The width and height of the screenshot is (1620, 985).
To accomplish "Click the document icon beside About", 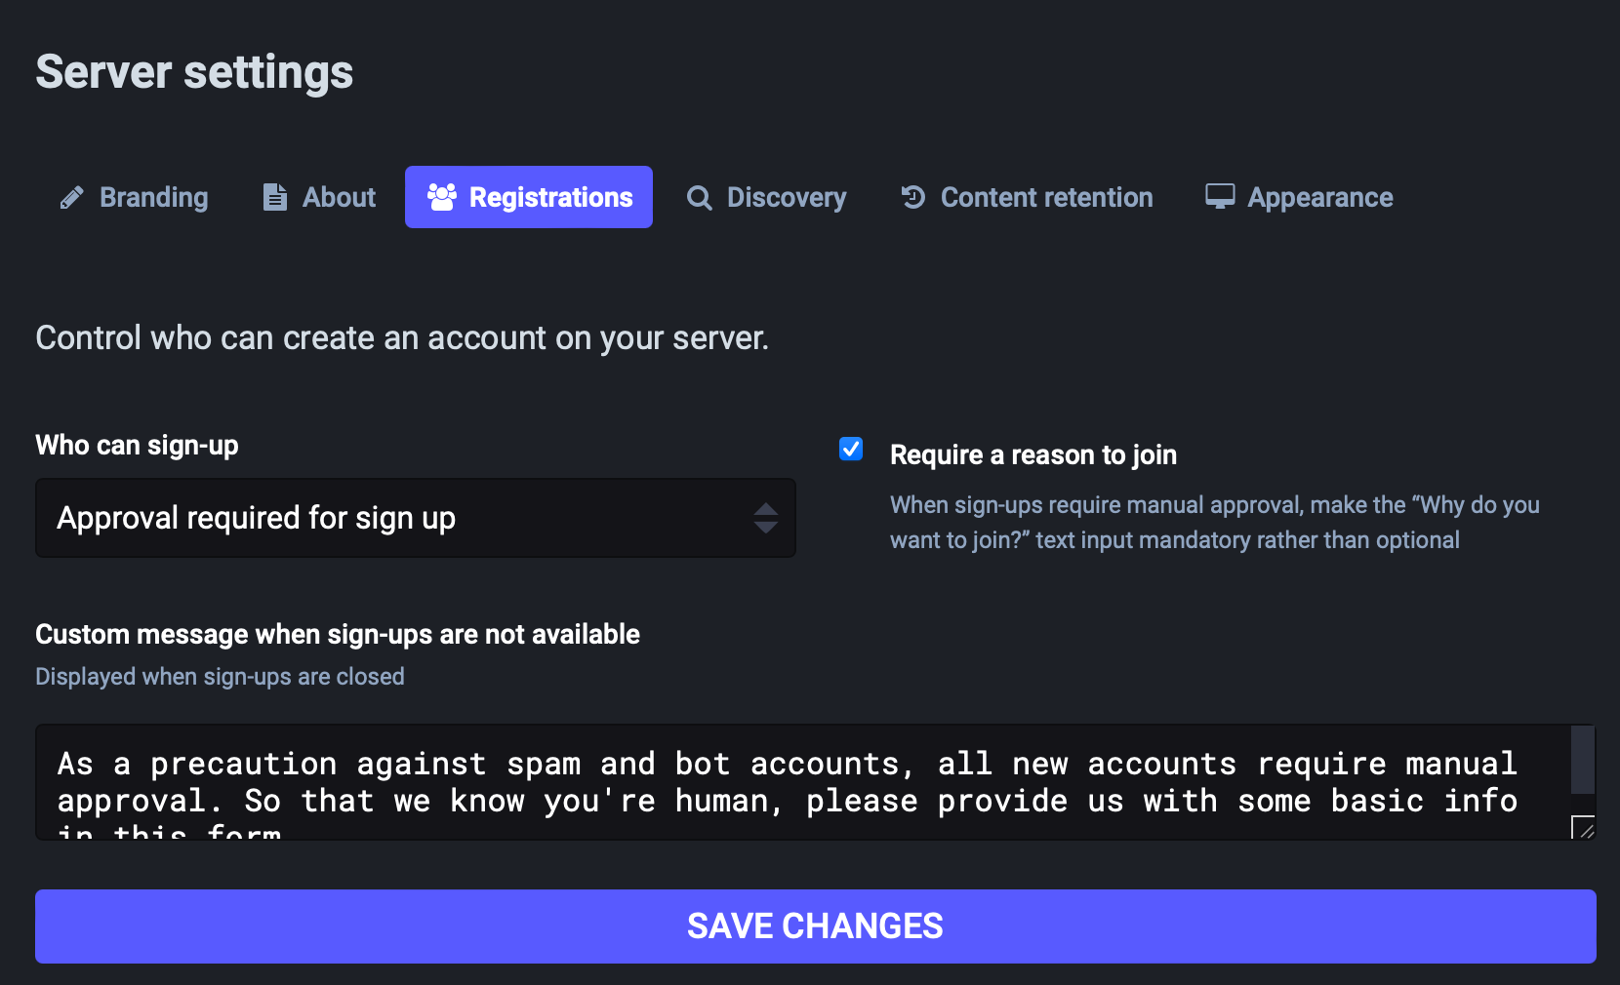I will [x=275, y=197].
